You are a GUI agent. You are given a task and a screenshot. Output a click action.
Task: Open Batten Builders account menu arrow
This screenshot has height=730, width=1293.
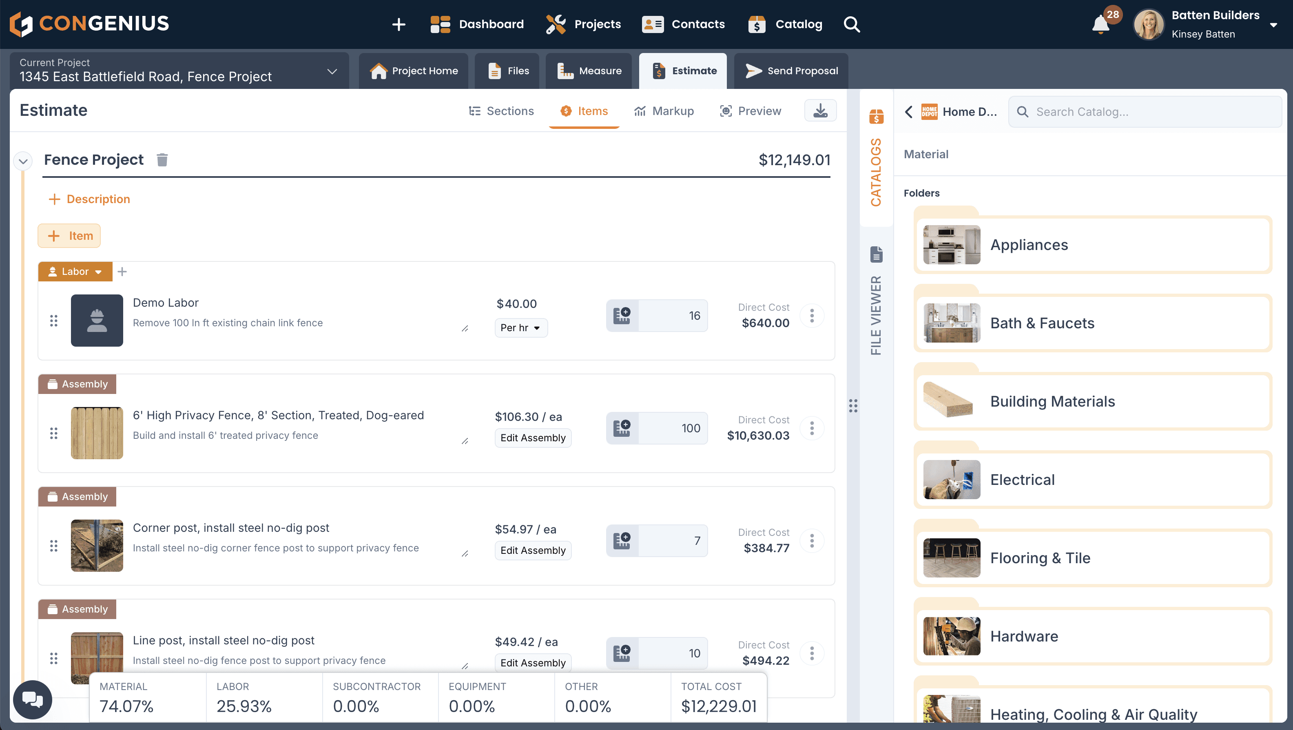pyautogui.click(x=1273, y=25)
